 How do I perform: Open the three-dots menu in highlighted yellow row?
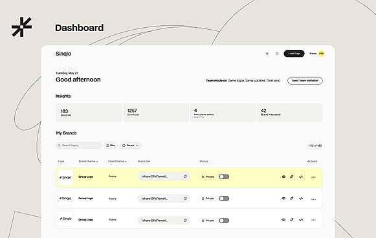coord(313,177)
